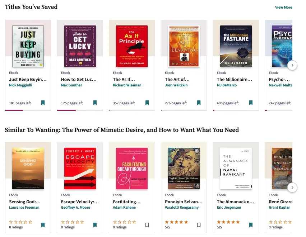Click the star rating under Escape Velocity
The height and width of the screenshot is (237, 306).
click(73, 222)
